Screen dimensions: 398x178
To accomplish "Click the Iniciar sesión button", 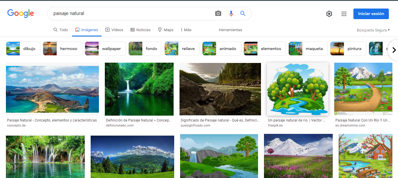I will (371, 14).
